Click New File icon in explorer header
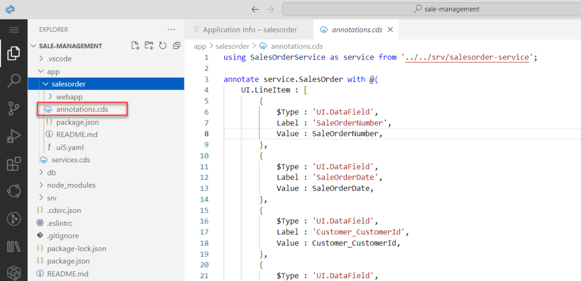The height and width of the screenshot is (281, 581). 135,46
